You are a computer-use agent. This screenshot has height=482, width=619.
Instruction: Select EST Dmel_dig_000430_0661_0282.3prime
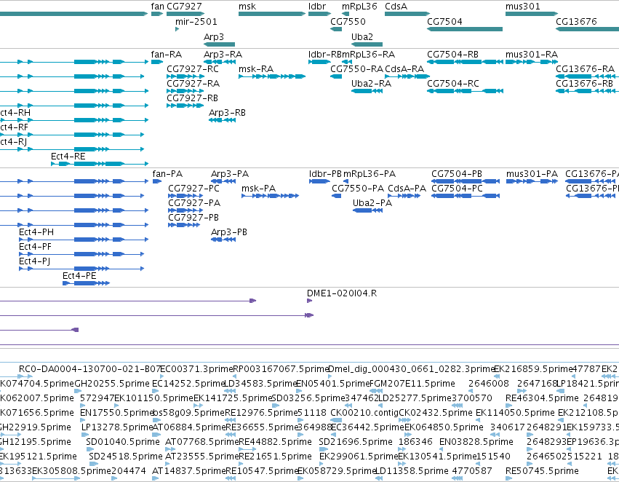[x=412, y=369]
